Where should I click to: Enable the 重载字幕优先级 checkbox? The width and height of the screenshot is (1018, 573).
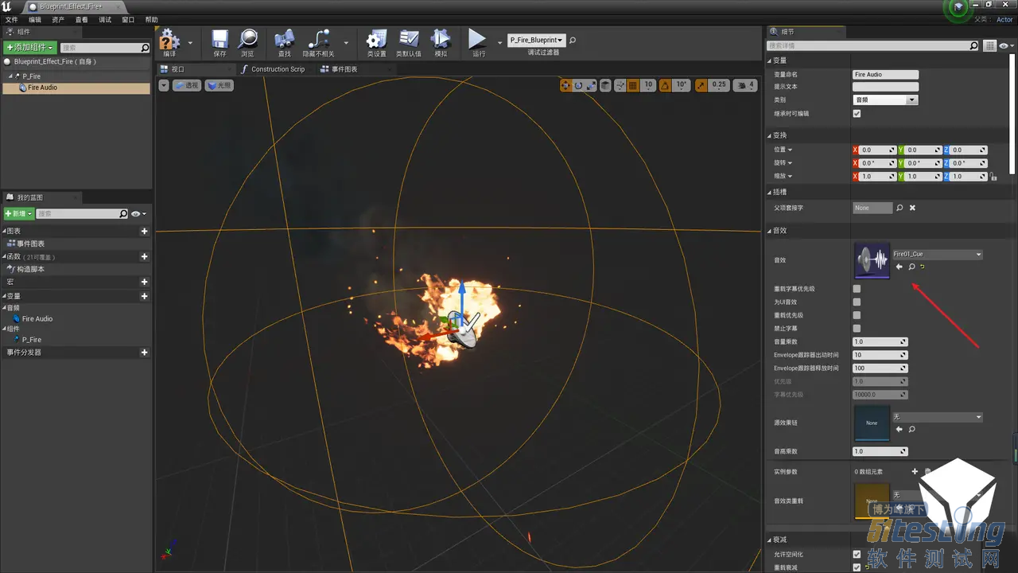click(x=857, y=288)
